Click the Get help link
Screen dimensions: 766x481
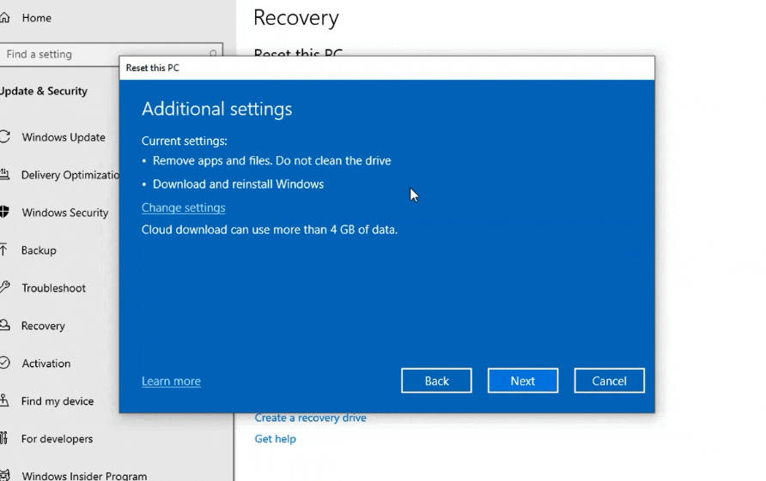275,439
